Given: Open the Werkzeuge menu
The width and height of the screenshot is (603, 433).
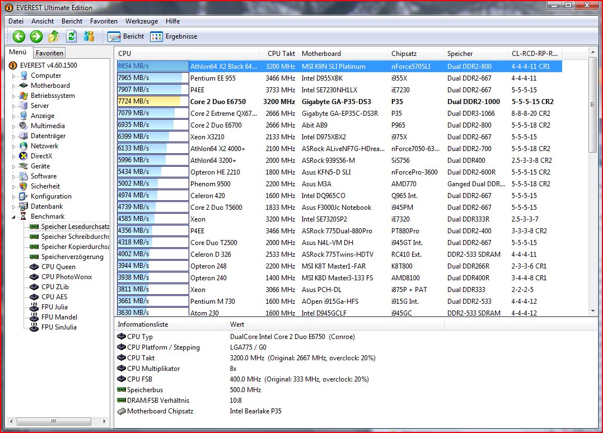Looking at the screenshot, I should tap(142, 21).
